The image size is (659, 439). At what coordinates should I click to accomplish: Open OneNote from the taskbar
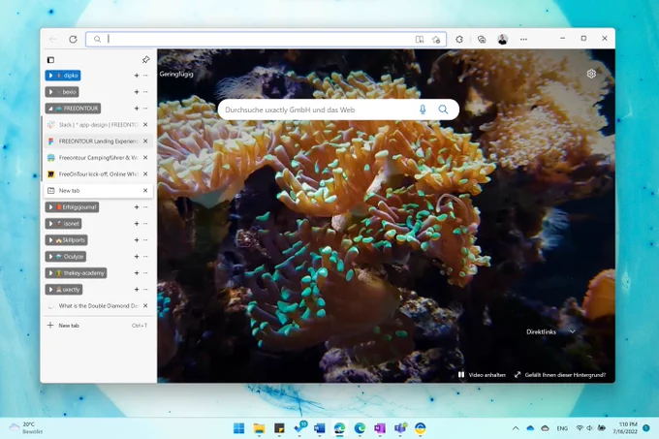pyautogui.click(x=380, y=428)
